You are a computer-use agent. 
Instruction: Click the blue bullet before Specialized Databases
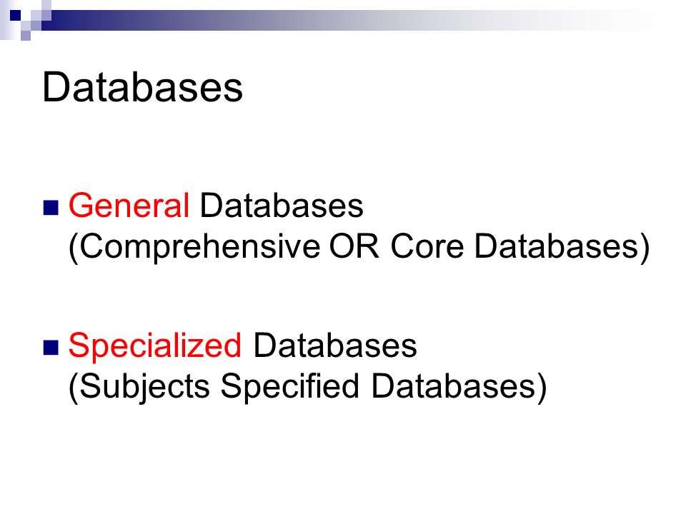click(51, 348)
